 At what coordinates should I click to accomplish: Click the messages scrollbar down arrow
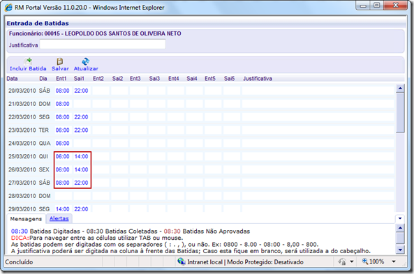tap(400, 250)
